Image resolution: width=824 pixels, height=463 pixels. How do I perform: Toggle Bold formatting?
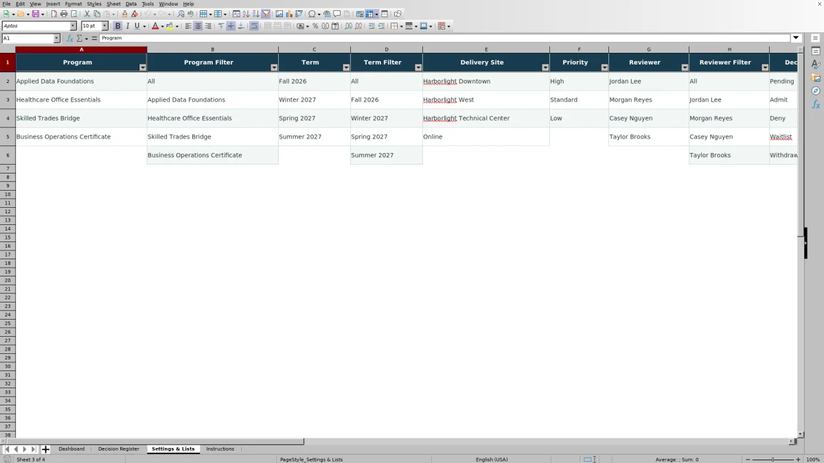point(117,26)
